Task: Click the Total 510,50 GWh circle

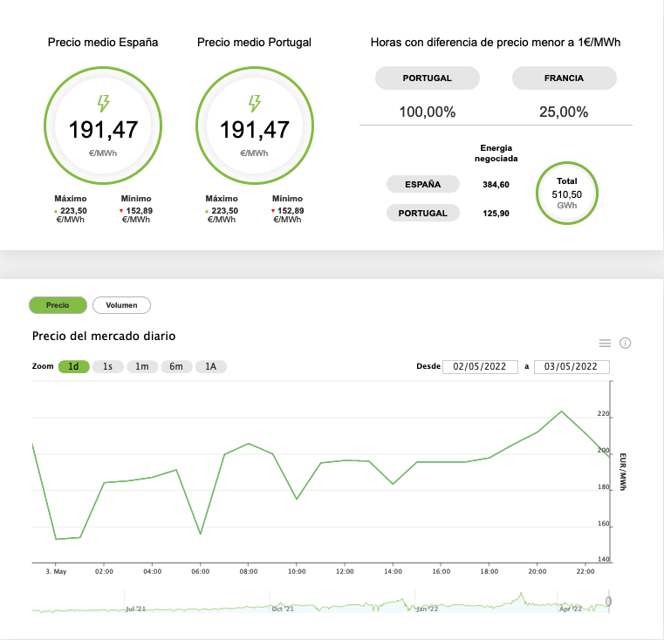Action: click(567, 194)
